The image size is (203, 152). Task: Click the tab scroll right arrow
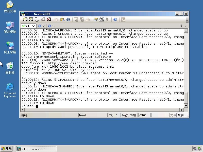[186, 26]
